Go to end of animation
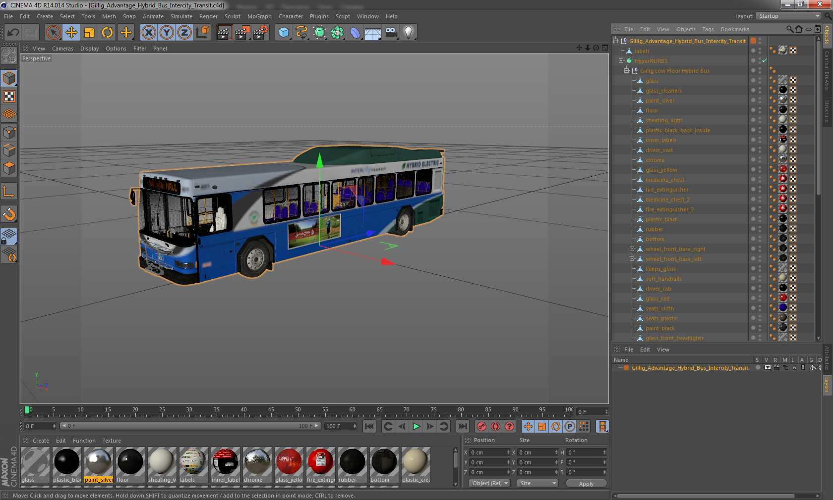 tap(463, 426)
